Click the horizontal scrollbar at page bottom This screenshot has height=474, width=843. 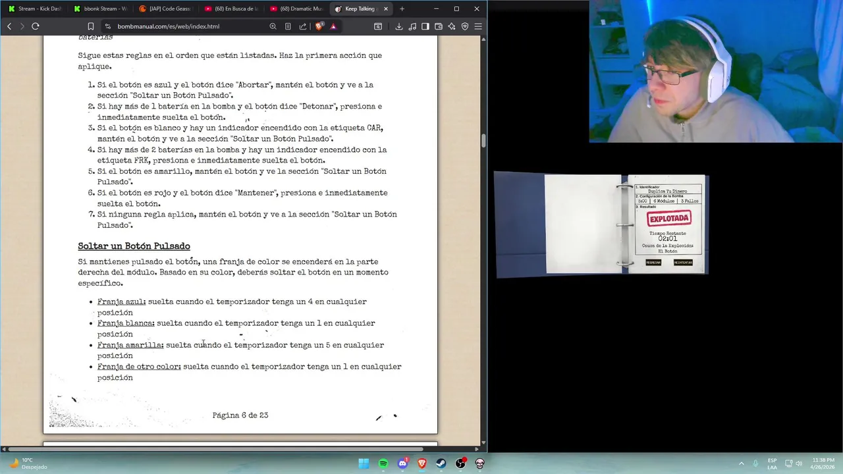click(215, 449)
